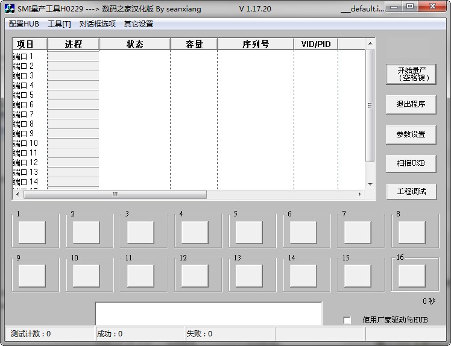Select the 端口 6 row
This screenshot has height=346, width=451.
[189, 105]
